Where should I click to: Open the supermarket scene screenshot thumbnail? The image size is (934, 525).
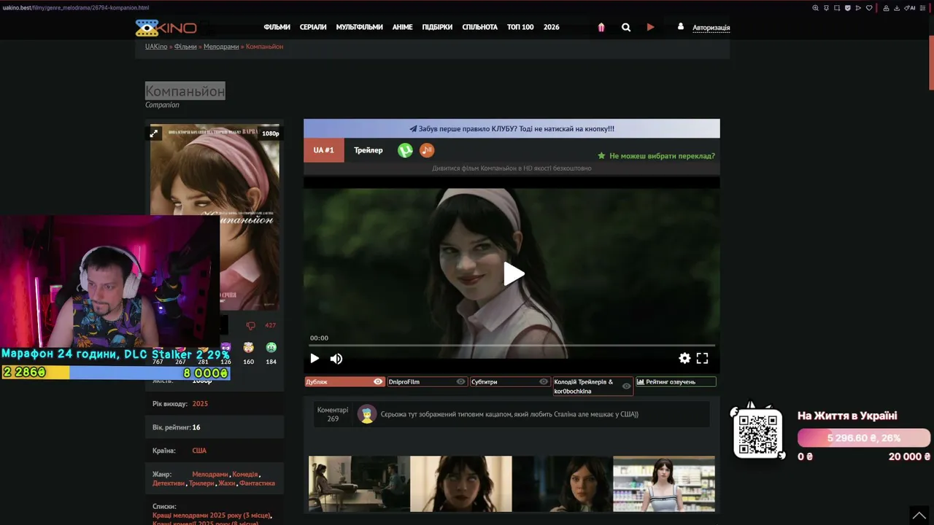pos(664,484)
